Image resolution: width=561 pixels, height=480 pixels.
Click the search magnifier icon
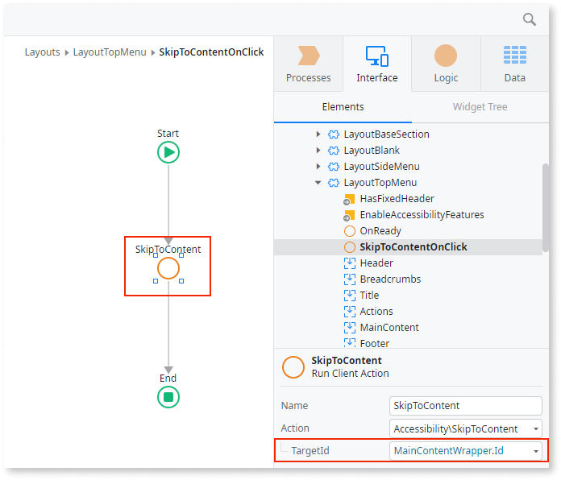530,19
